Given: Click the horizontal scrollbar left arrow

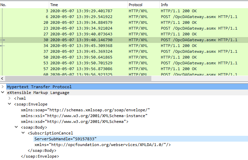Looking at the screenshot, I should [x=3, y=79].
